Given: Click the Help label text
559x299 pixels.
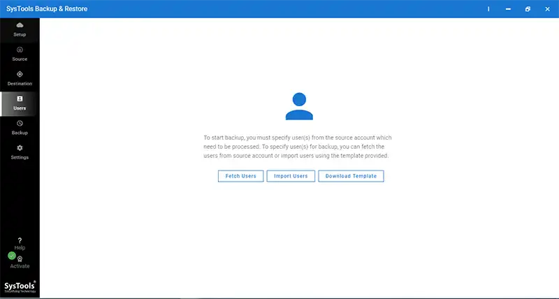Looking at the screenshot, I should pos(20,248).
